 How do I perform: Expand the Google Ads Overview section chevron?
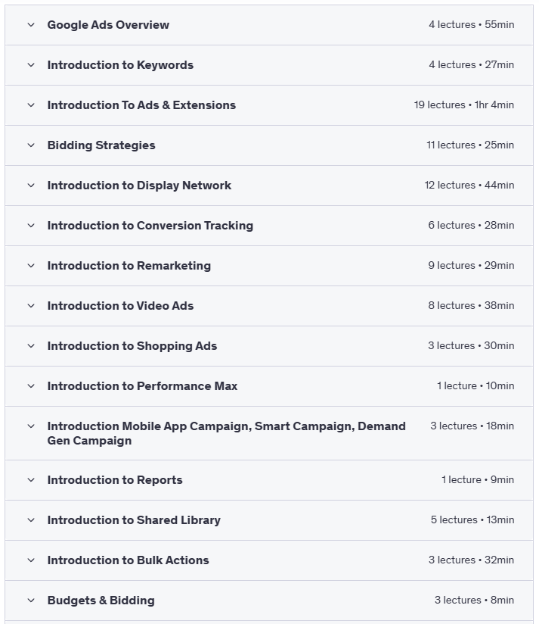pos(31,25)
